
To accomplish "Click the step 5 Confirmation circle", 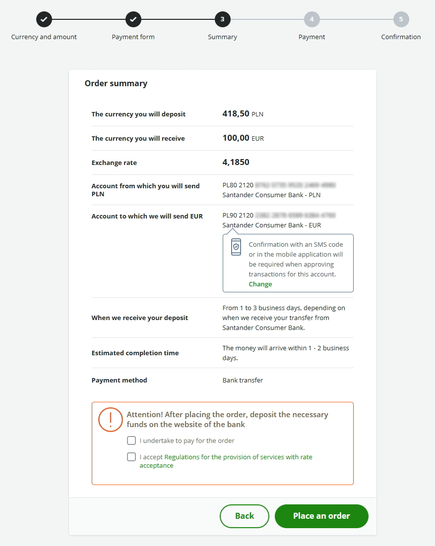I will click(x=401, y=19).
